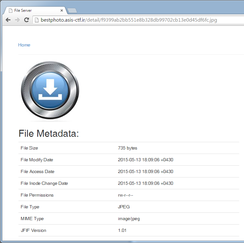The image size is (244, 243).
Task: Click the 735 bytes value
Action: tap(127, 148)
